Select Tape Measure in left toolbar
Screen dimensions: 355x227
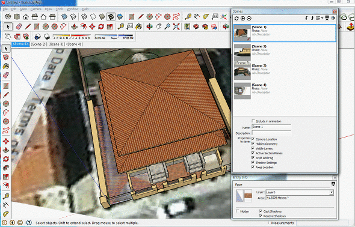click(x=6, y=196)
